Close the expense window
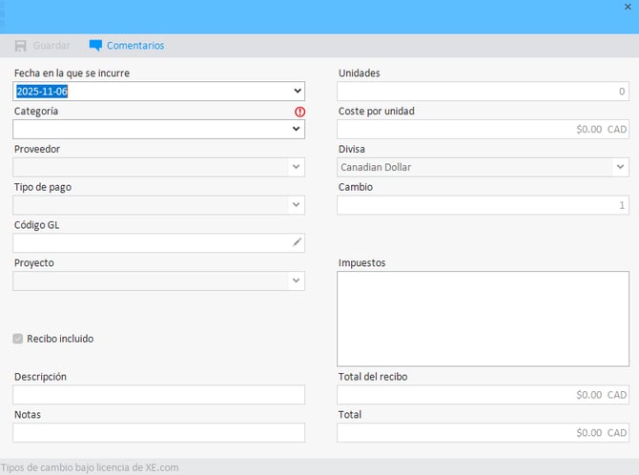639x475 pixels. (x=628, y=8)
